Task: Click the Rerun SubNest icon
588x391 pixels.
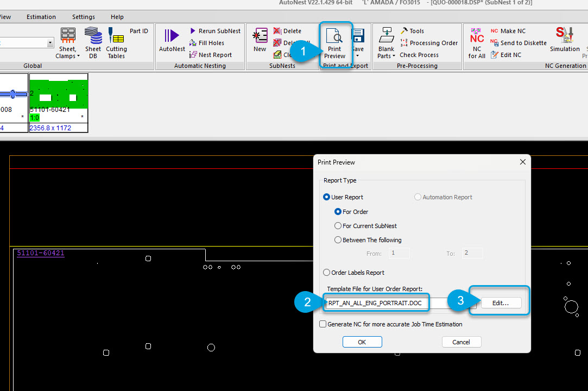Action: [x=193, y=31]
